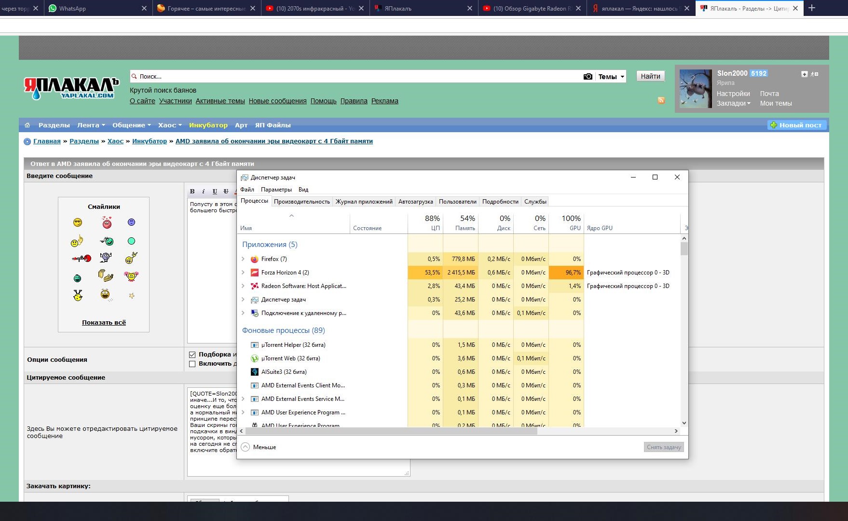Viewport: 848px width, 521px height.
Task: Open the Параметры menu in Task Manager
Action: pyautogui.click(x=276, y=190)
